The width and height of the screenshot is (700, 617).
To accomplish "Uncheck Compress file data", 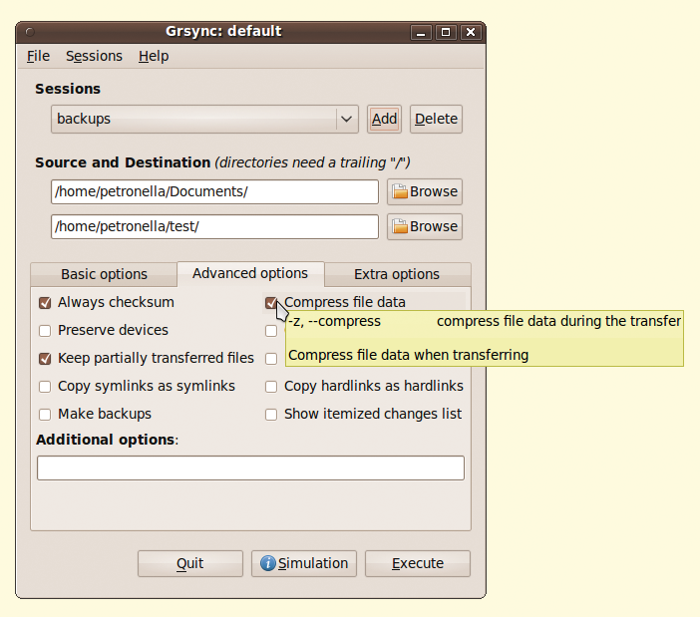I will (x=271, y=303).
